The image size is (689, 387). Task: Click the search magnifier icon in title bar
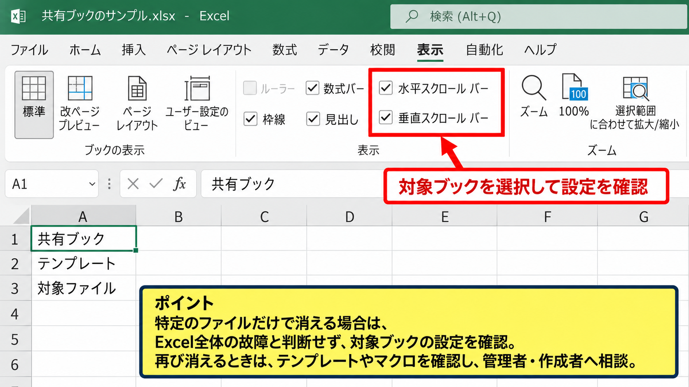412,16
